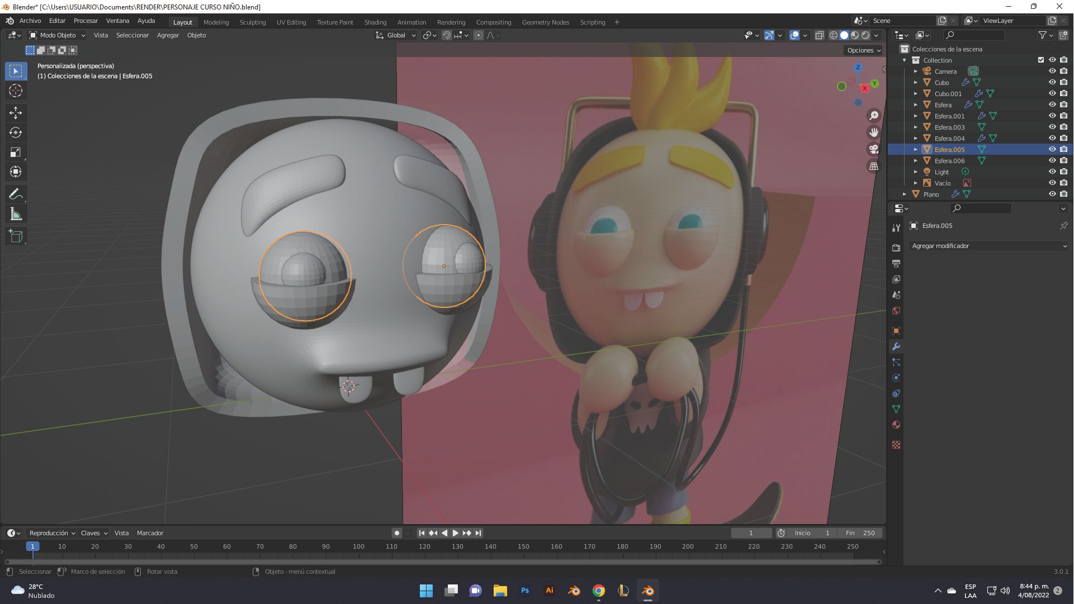Screen dimensions: 1074x604
Task: Switch to the Sculpting workspace tab
Action: tap(253, 22)
